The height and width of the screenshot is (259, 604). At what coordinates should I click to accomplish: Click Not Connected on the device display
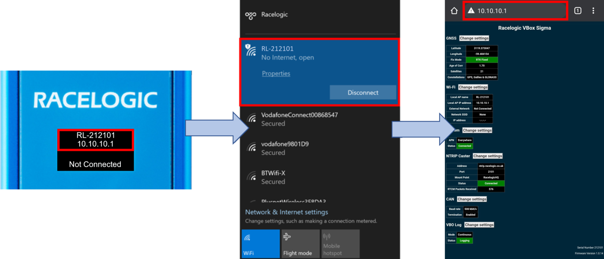pos(95,164)
